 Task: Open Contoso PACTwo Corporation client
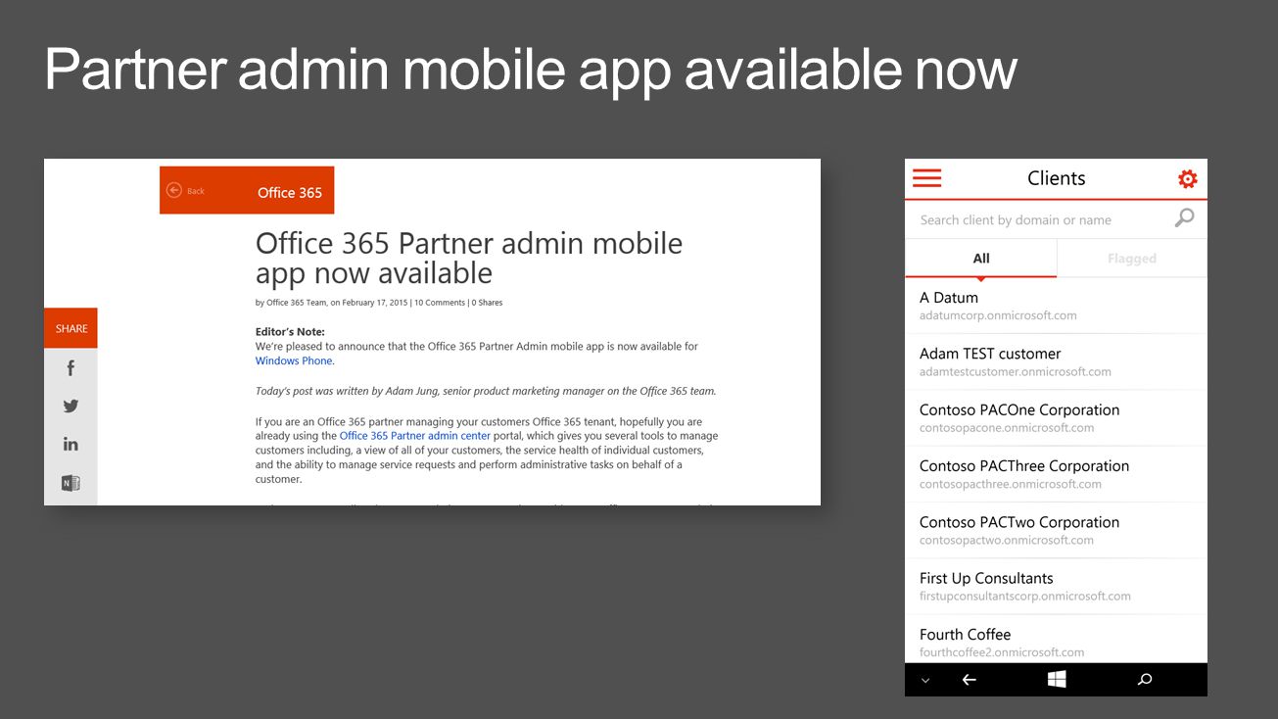[x=1056, y=530]
